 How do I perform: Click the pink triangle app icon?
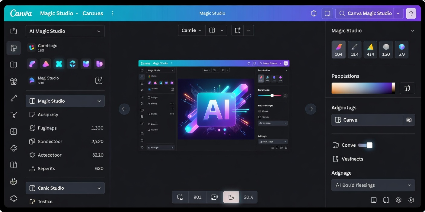[46, 64]
